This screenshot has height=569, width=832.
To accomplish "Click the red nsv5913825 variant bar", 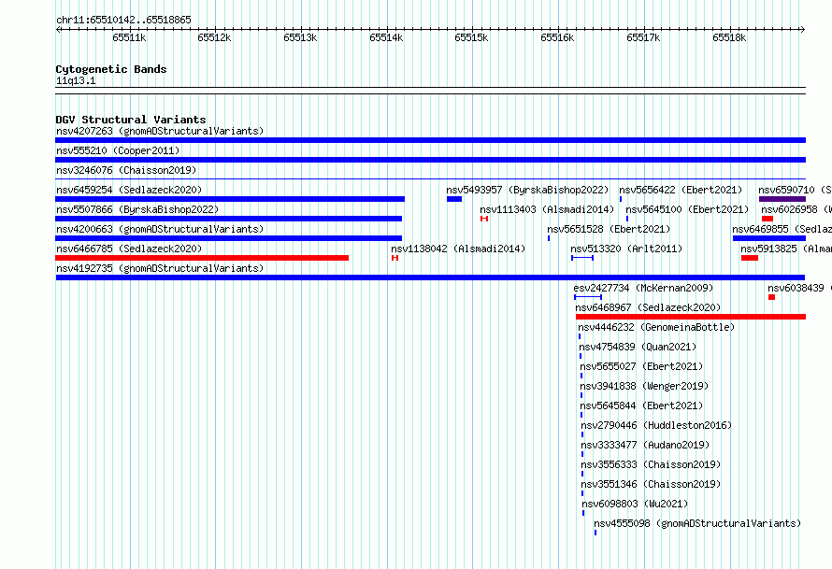I will pos(750,258).
